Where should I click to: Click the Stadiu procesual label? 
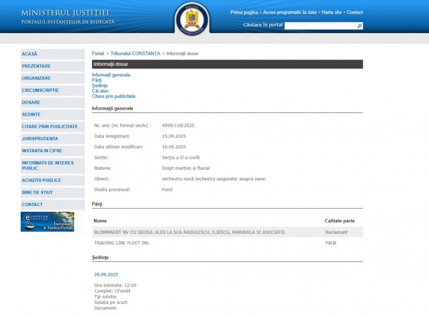tap(112, 189)
